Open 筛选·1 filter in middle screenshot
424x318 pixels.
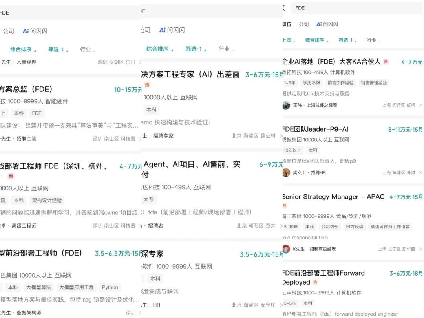coord(196,49)
